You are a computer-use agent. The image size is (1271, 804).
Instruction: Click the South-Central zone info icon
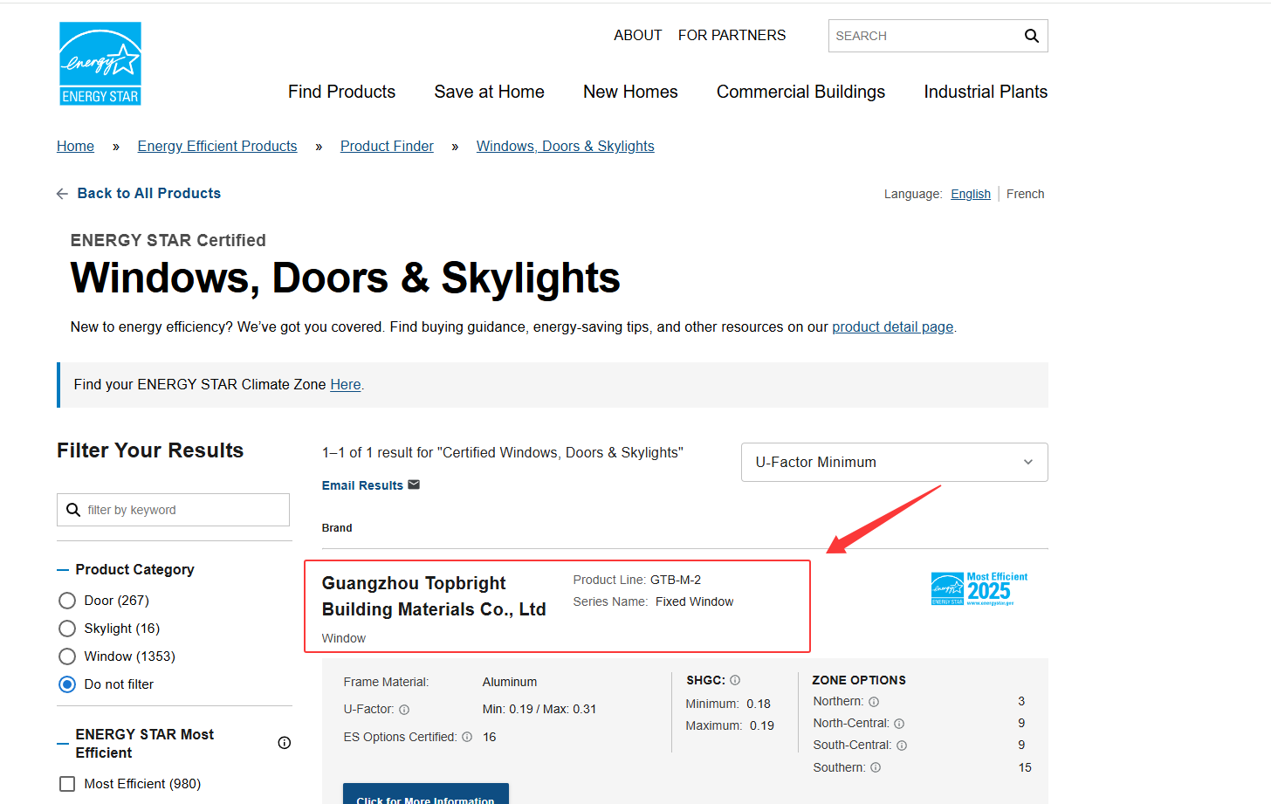click(x=902, y=746)
